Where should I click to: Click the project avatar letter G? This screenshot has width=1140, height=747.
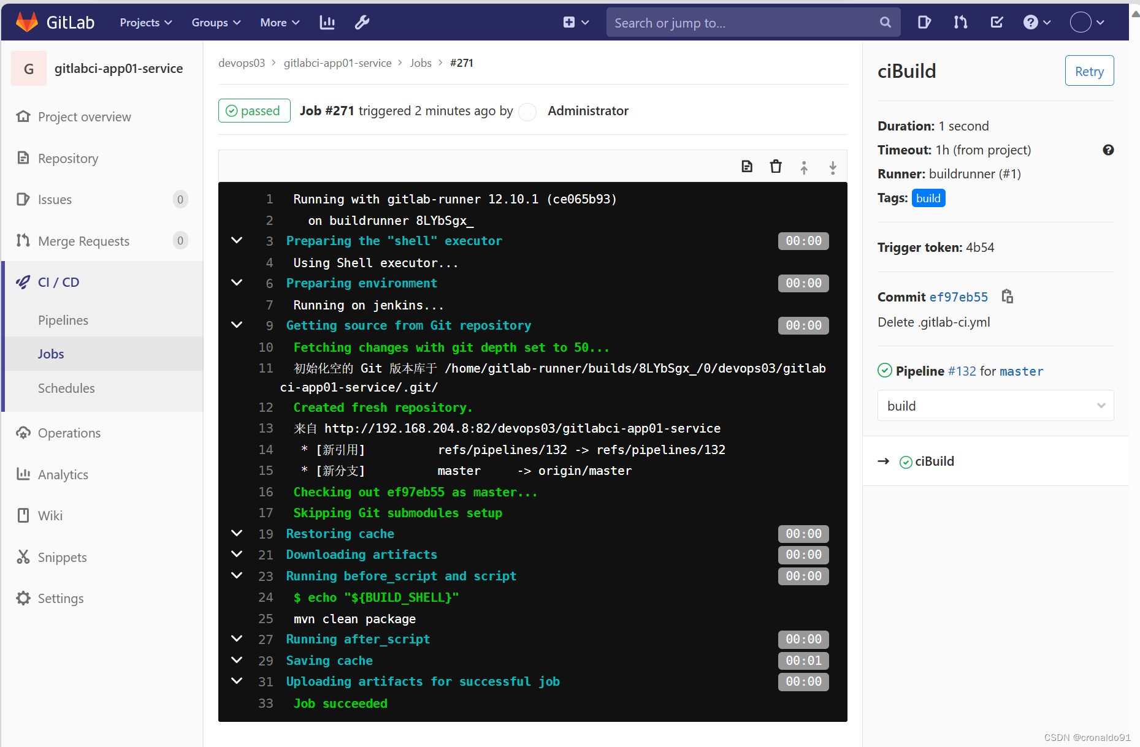coord(29,69)
